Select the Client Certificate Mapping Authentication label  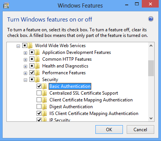coord(91,100)
